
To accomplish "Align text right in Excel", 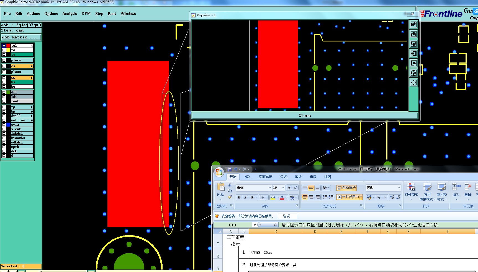I will tap(318, 197).
